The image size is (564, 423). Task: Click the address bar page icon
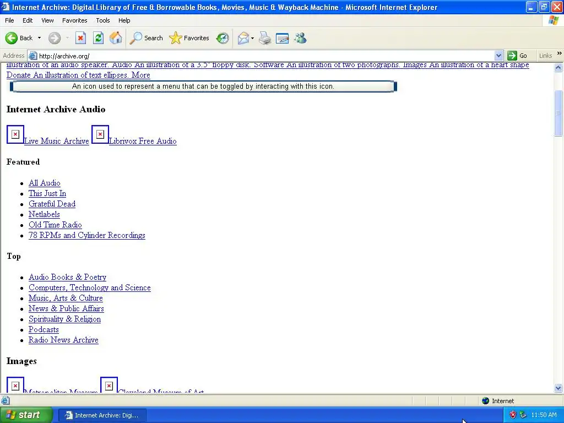coord(32,56)
